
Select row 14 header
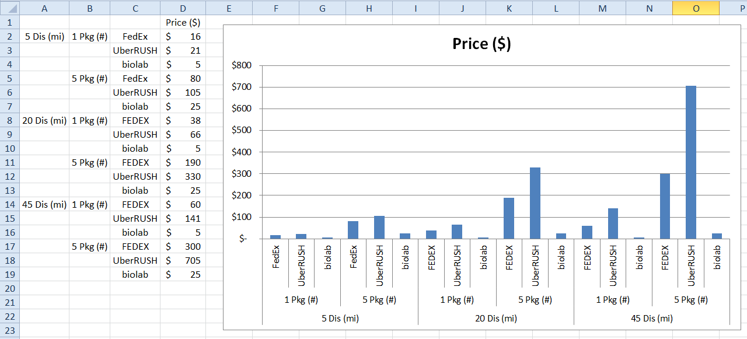(x=10, y=205)
